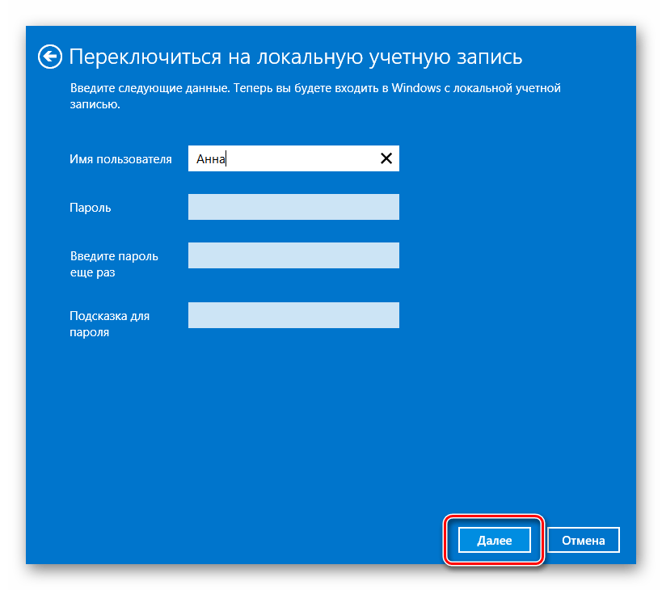
Task: Go back using the arrow icon
Action: (50, 57)
